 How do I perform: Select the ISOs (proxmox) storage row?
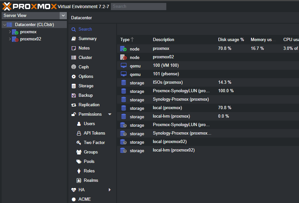[208, 82]
